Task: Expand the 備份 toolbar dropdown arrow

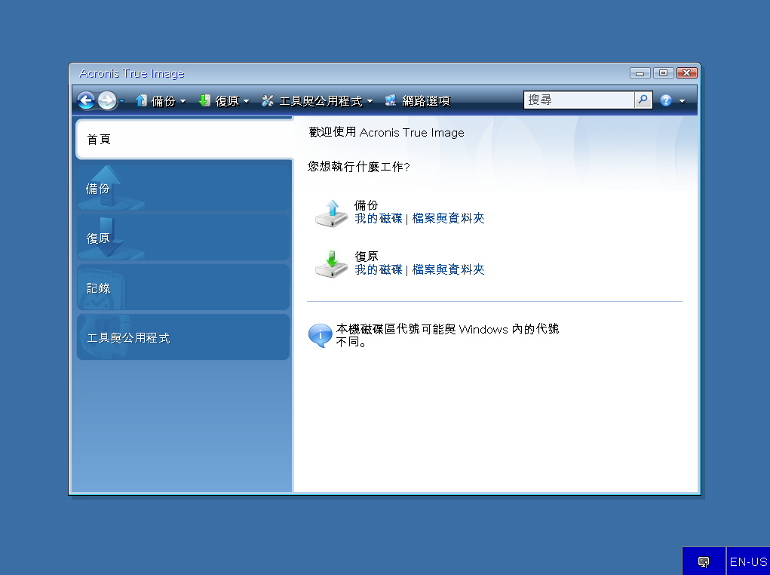Action: coord(183,101)
